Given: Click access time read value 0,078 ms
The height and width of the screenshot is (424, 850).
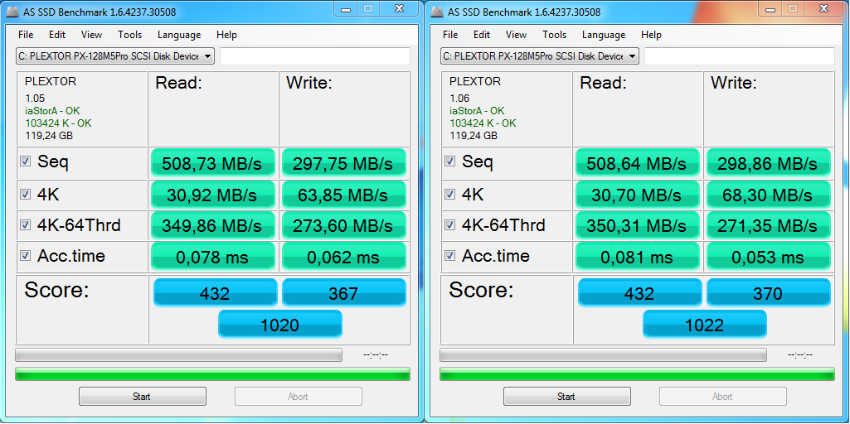Looking at the screenshot, I should click(213, 257).
